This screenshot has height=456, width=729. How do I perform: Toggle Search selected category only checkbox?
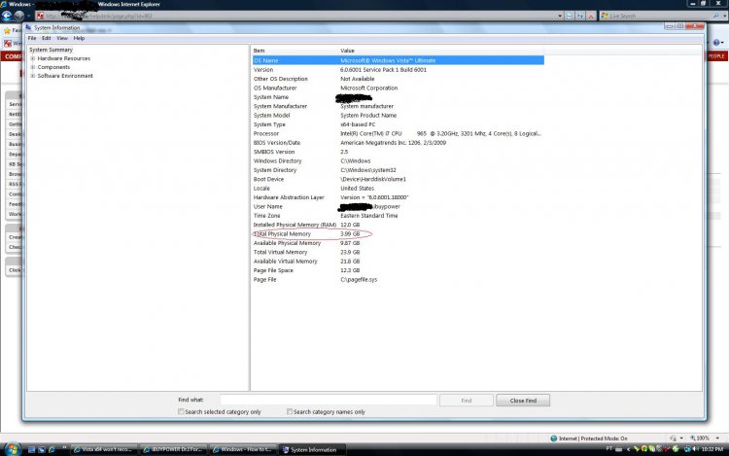[181, 411]
